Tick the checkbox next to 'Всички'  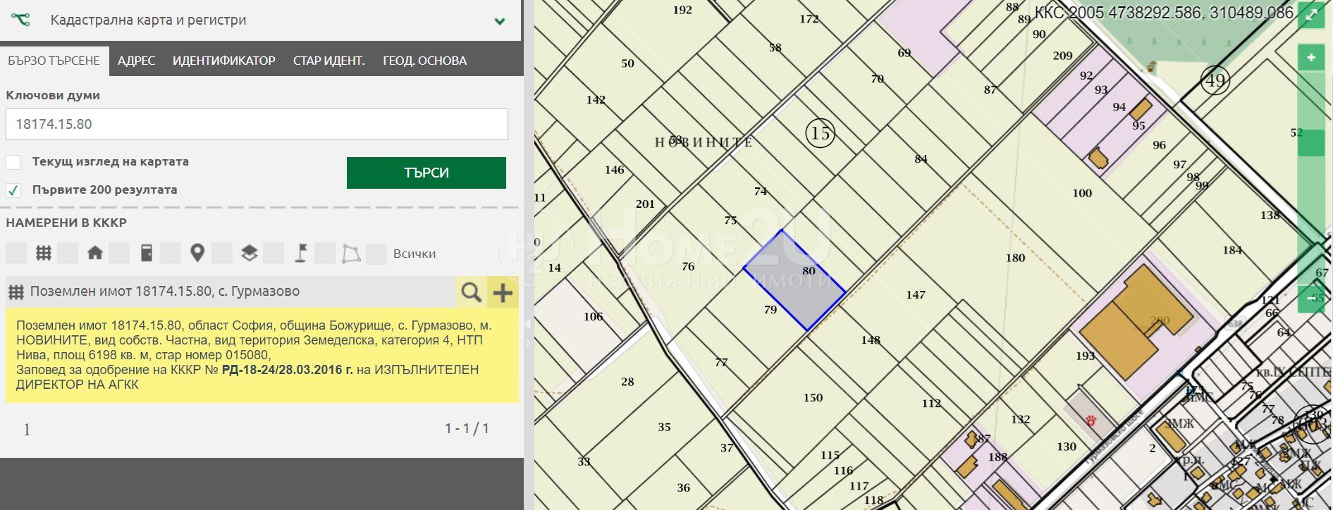pyautogui.click(x=376, y=254)
